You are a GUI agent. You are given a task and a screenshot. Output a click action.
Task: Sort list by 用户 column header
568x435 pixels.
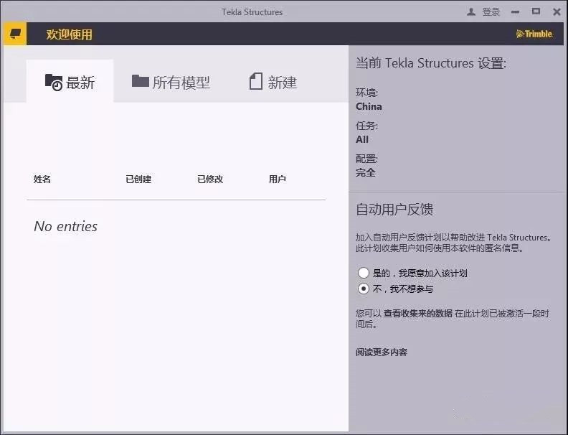coord(278,179)
